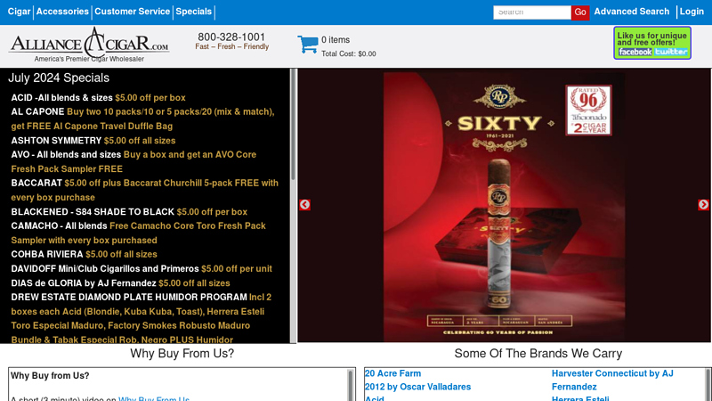Open Harvester Connecticut by AJ Fernandez link
The height and width of the screenshot is (401, 712).
[x=612, y=381]
